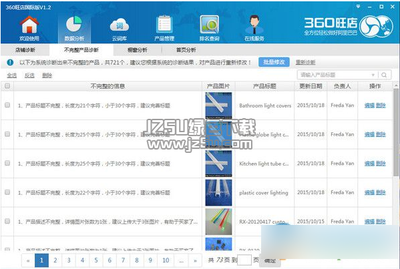This screenshot has width=400, height=269.
Task: Check the RX-20120417 row checkbox
Action: pyautogui.click(x=7, y=221)
